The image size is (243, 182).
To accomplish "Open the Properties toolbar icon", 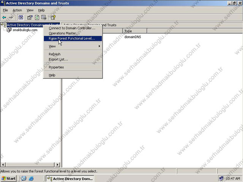I will click(x=30, y=17).
